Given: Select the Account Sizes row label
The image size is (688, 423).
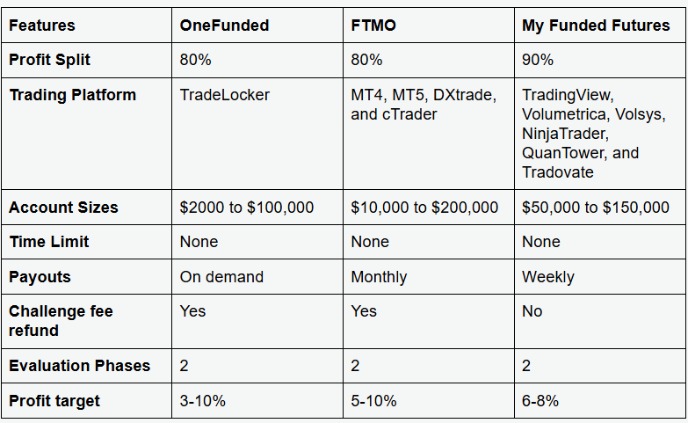Looking at the screenshot, I should coord(63,208).
